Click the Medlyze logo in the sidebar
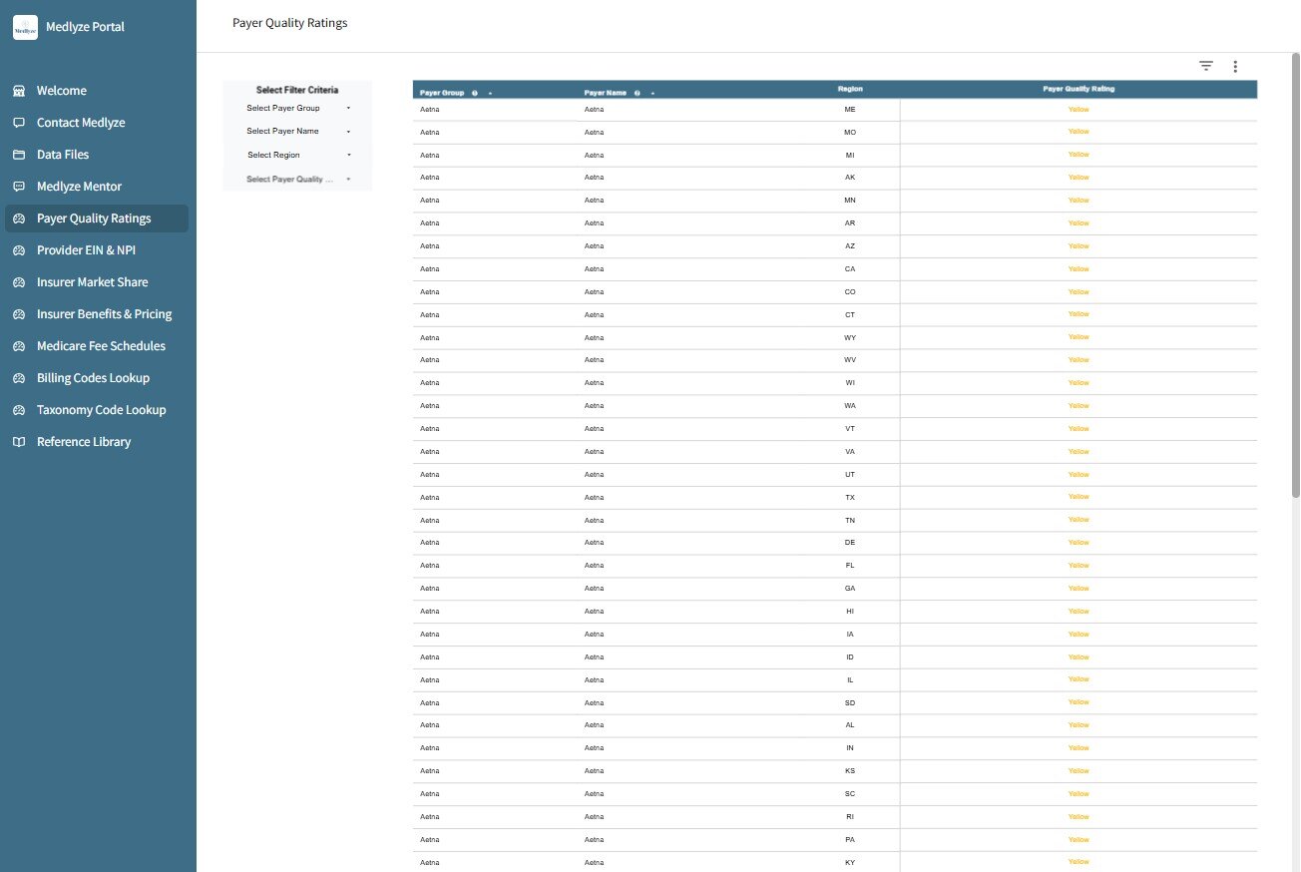The width and height of the screenshot is (1301, 872). (x=25, y=27)
